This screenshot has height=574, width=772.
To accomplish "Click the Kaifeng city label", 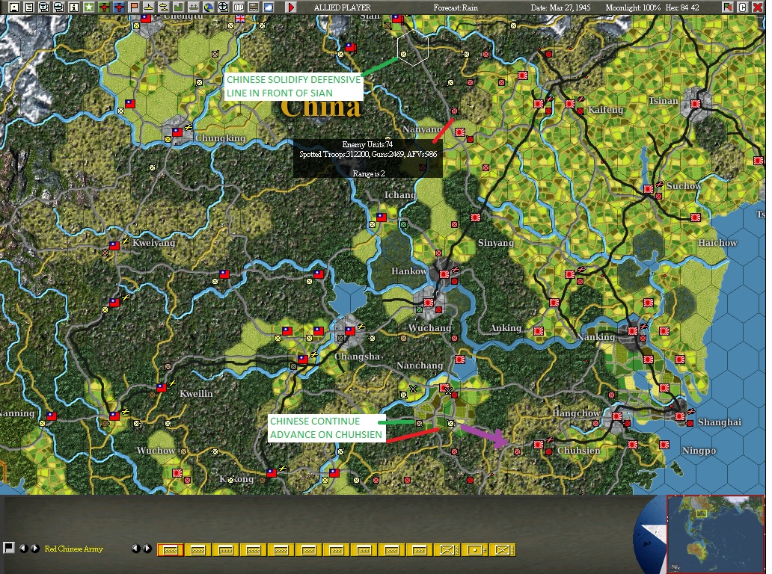I will pyautogui.click(x=606, y=110).
